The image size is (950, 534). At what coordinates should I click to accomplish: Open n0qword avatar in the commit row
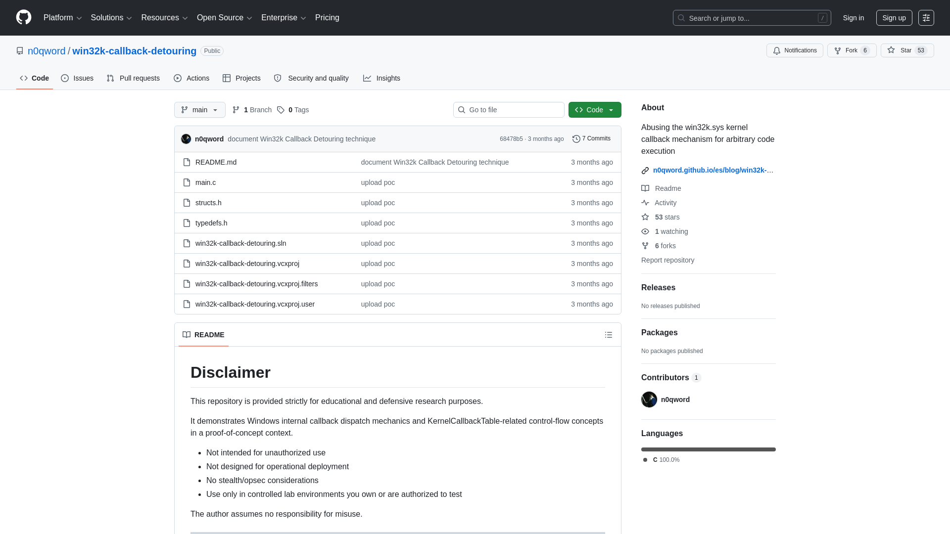[x=186, y=139]
